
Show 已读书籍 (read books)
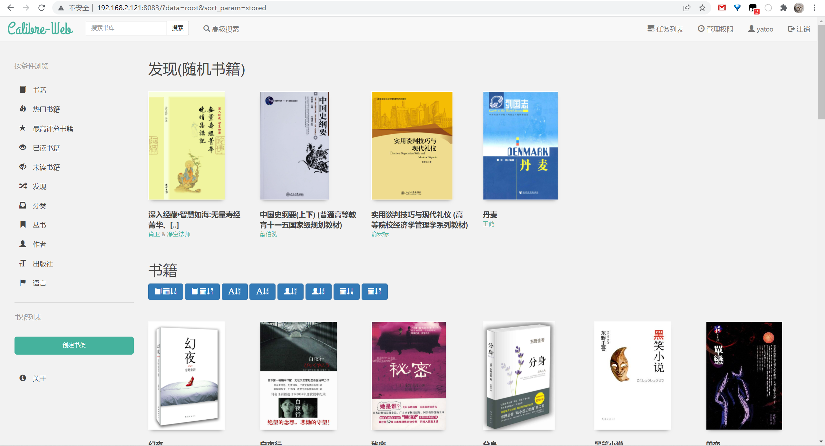(x=46, y=148)
